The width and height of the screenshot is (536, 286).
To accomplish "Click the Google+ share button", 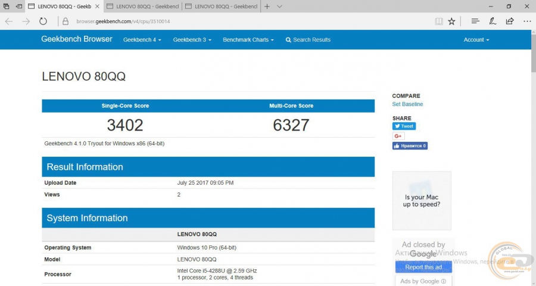I will click(x=398, y=136).
